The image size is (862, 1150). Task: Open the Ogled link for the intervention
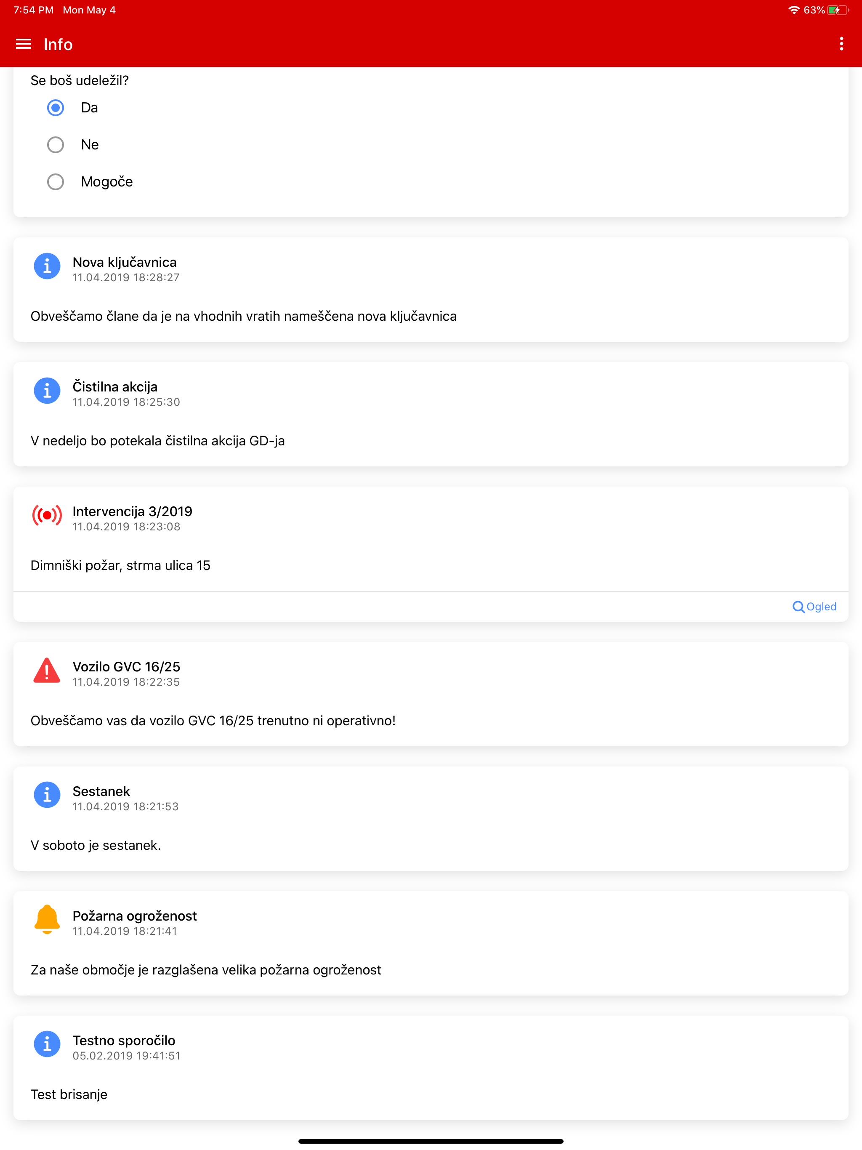click(x=814, y=607)
